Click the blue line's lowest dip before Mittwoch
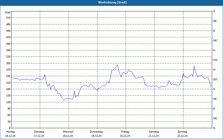This screenshot has width=223, height=139. pos(64,100)
